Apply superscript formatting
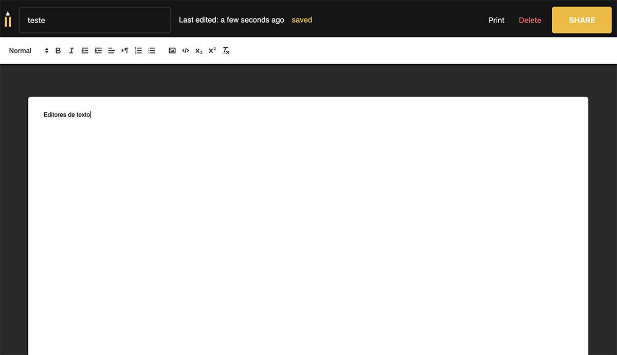This screenshot has height=355, width=617. (212, 51)
